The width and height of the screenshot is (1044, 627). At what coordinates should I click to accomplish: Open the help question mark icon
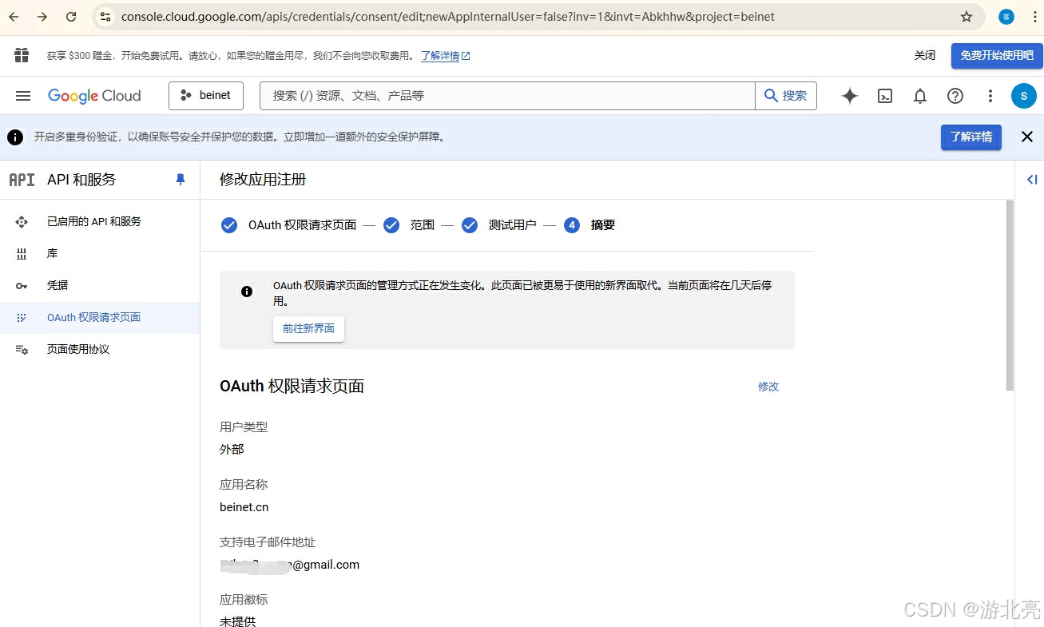tap(955, 96)
